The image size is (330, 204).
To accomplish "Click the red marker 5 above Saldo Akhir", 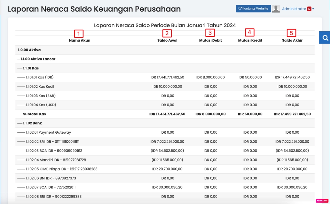I will pos(291,33).
